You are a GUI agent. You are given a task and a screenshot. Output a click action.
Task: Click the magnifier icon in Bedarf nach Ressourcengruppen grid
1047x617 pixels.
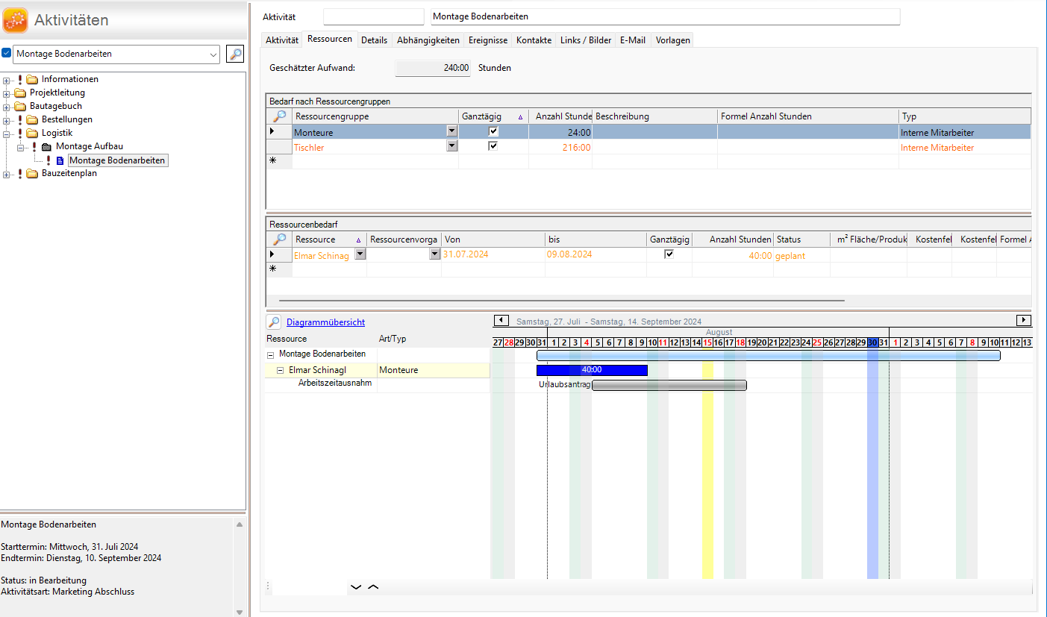tap(279, 116)
